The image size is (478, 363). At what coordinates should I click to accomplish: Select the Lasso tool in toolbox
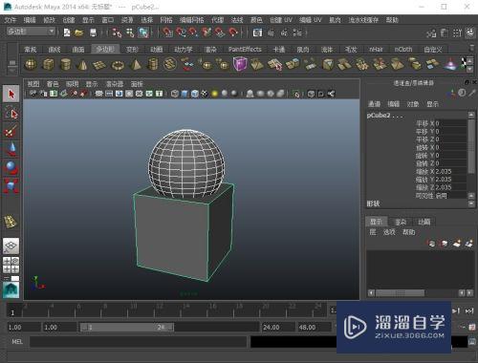pyautogui.click(x=11, y=113)
